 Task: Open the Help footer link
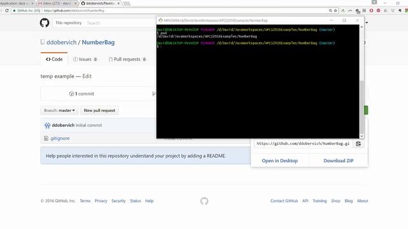tap(149, 201)
